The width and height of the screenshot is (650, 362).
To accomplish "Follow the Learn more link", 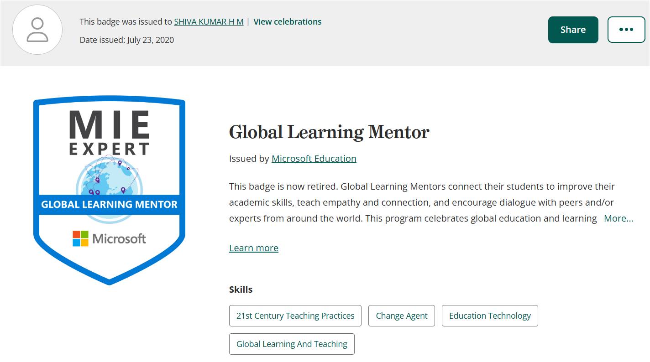I will [253, 248].
